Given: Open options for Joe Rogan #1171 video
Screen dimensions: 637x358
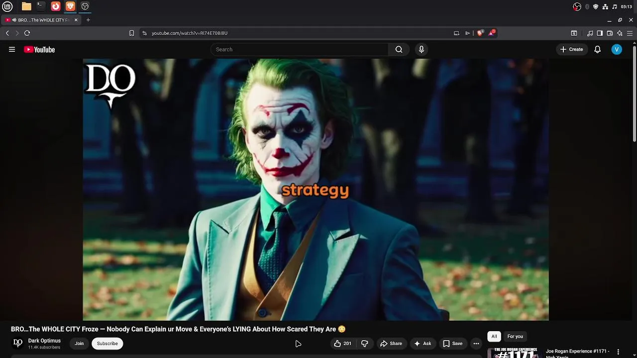Looking at the screenshot, I should point(618,352).
